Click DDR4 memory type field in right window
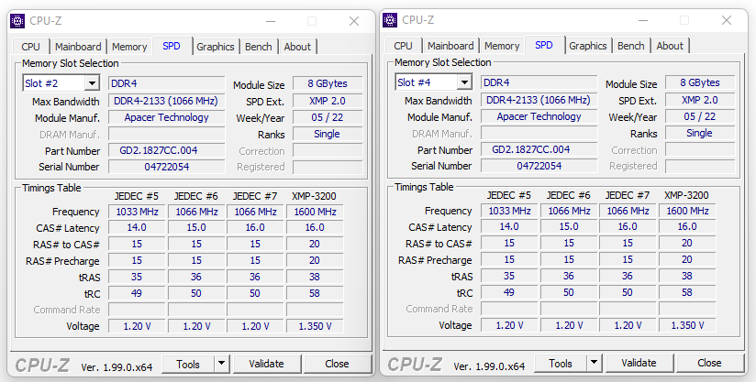 pos(539,82)
